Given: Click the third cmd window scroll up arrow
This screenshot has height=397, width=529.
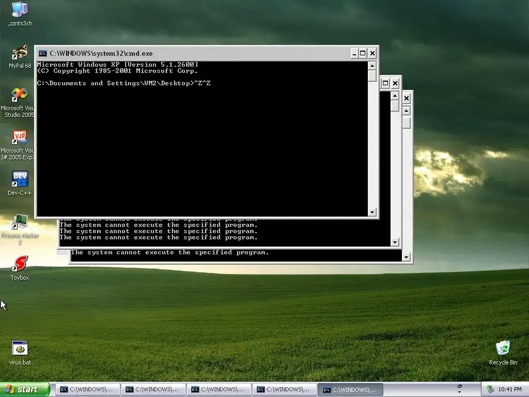Looking at the screenshot, I should pos(406,111).
